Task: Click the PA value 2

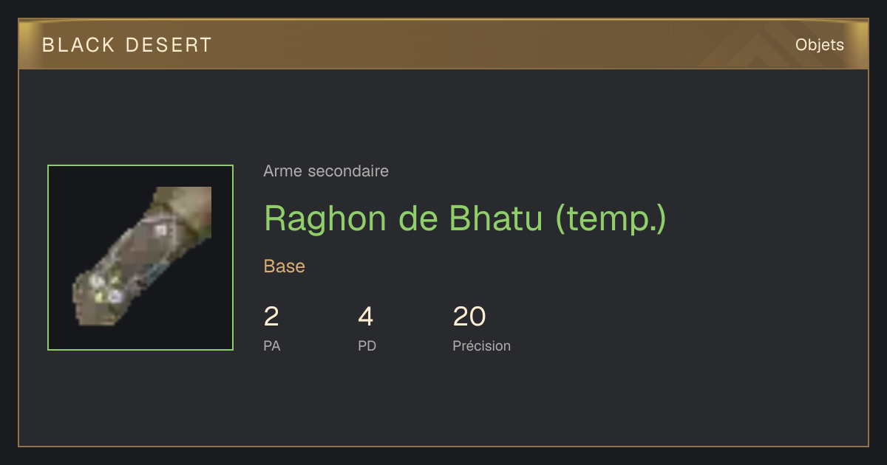Action: pos(271,317)
